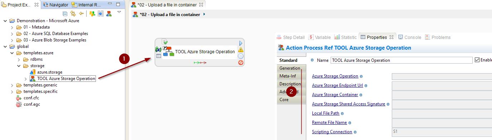The width and height of the screenshot is (492, 140).
Task: Click the Azure Storage Container link
Action: (x=335, y=95)
